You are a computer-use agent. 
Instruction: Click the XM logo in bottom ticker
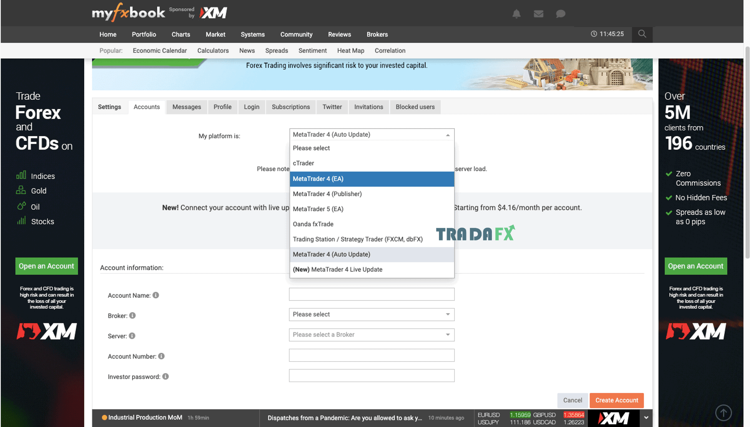tap(613, 418)
